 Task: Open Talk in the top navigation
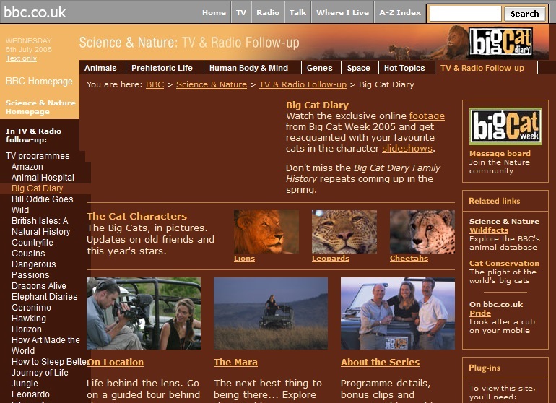pos(297,12)
